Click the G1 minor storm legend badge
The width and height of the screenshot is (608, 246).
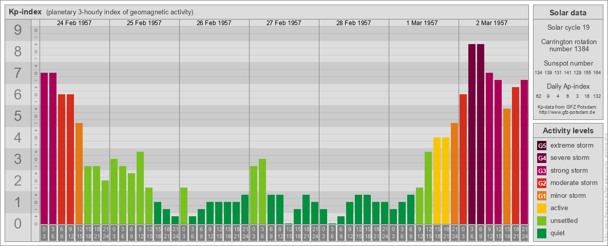coord(542,196)
